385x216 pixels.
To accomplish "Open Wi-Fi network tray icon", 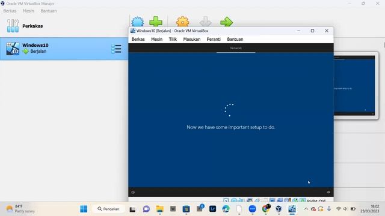I will pyautogui.click(x=339, y=209).
